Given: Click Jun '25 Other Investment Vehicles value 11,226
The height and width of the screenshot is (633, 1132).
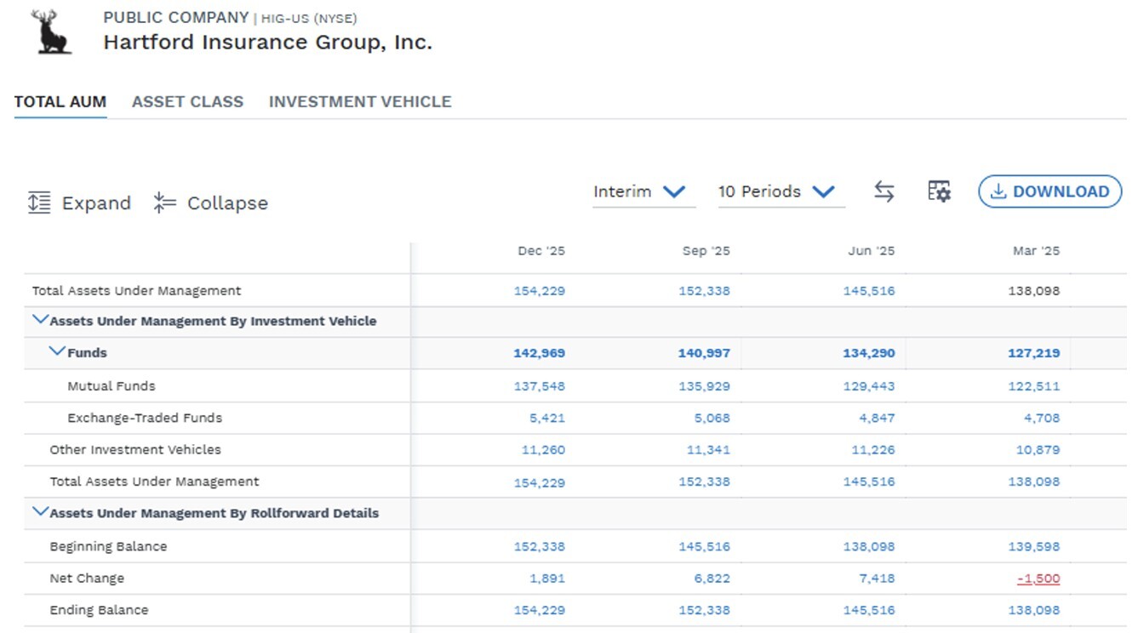Looking at the screenshot, I should click(x=873, y=450).
